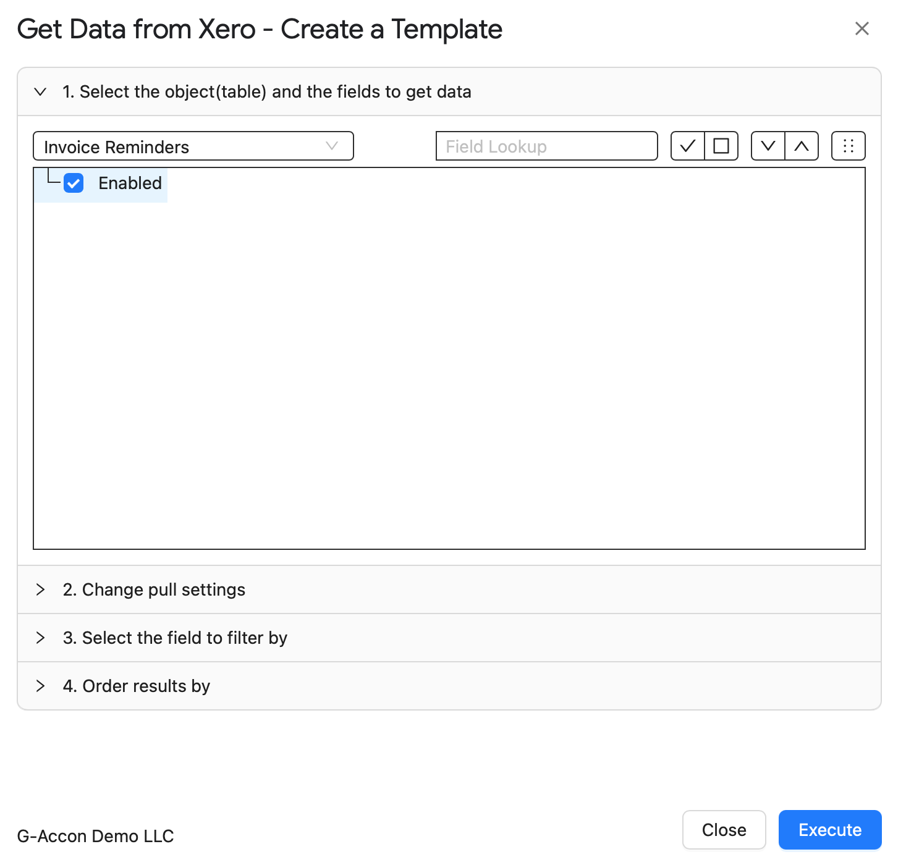The width and height of the screenshot is (906, 865).
Task: Click the Execute button
Action: pos(830,830)
